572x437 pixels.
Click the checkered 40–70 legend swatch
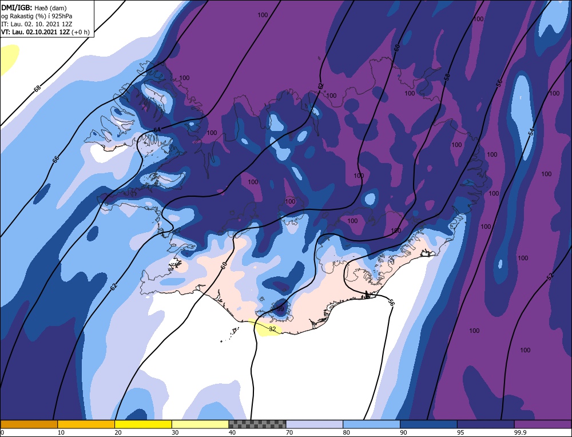click(x=257, y=424)
